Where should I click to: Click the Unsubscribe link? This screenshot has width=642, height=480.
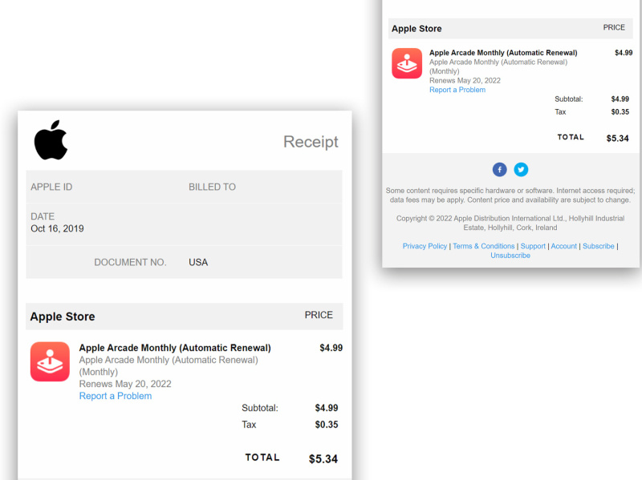[x=510, y=256]
